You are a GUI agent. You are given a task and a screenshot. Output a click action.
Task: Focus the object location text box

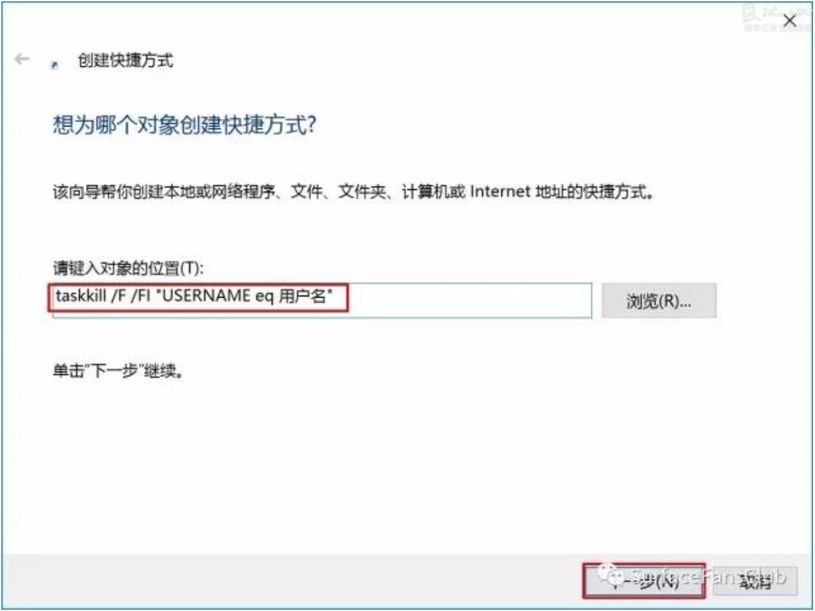pyautogui.click(x=322, y=300)
